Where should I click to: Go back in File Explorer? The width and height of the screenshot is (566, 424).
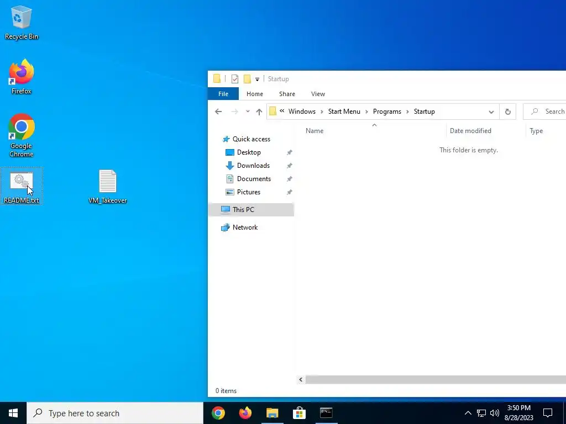[218, 112]
